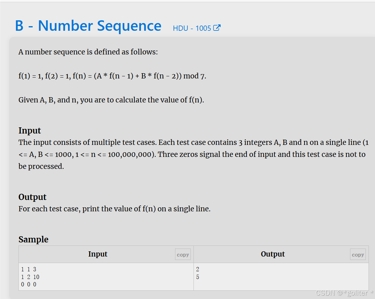Click sample output value '2'

click(x=197, y=270)
